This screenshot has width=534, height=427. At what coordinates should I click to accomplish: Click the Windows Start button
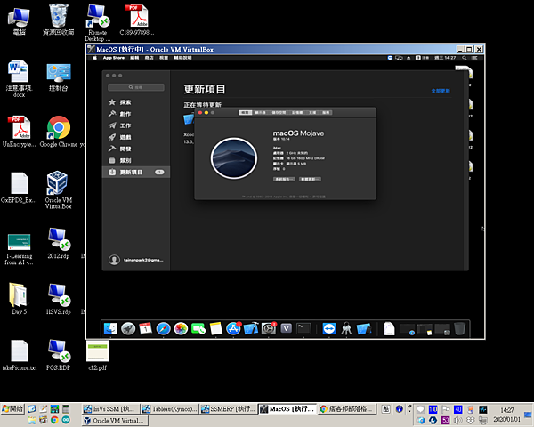[x=12, y=408]
